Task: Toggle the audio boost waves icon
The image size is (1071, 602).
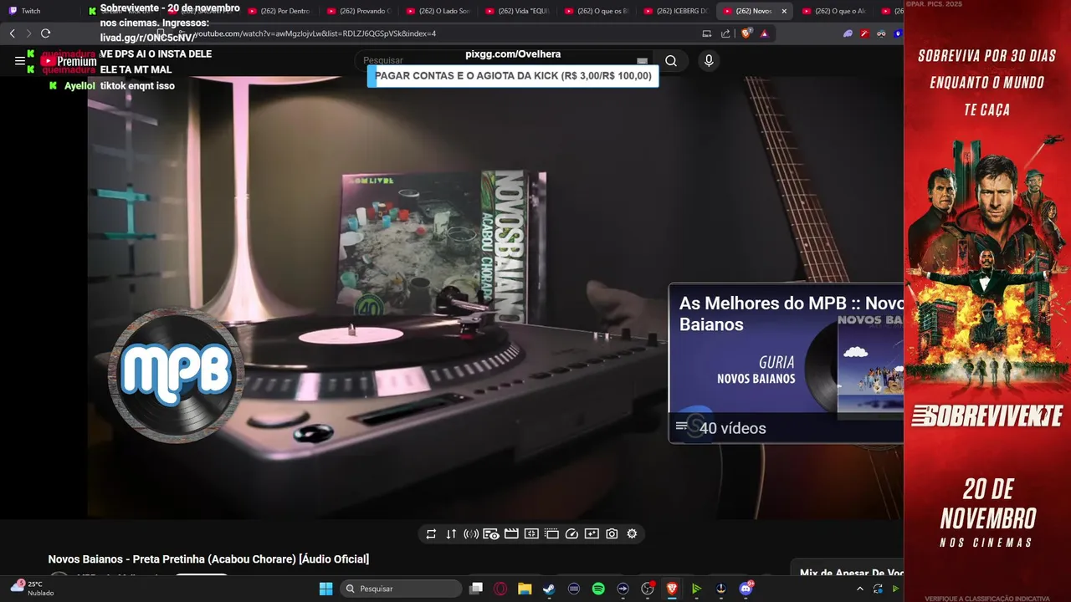Action: click(x=471, y=534)
